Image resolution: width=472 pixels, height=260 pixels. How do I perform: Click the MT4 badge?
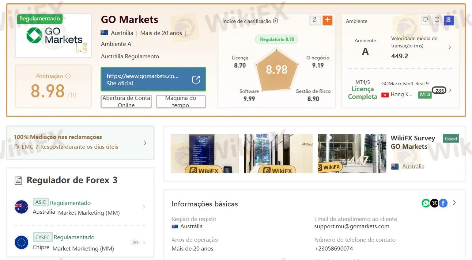(425, 94)
